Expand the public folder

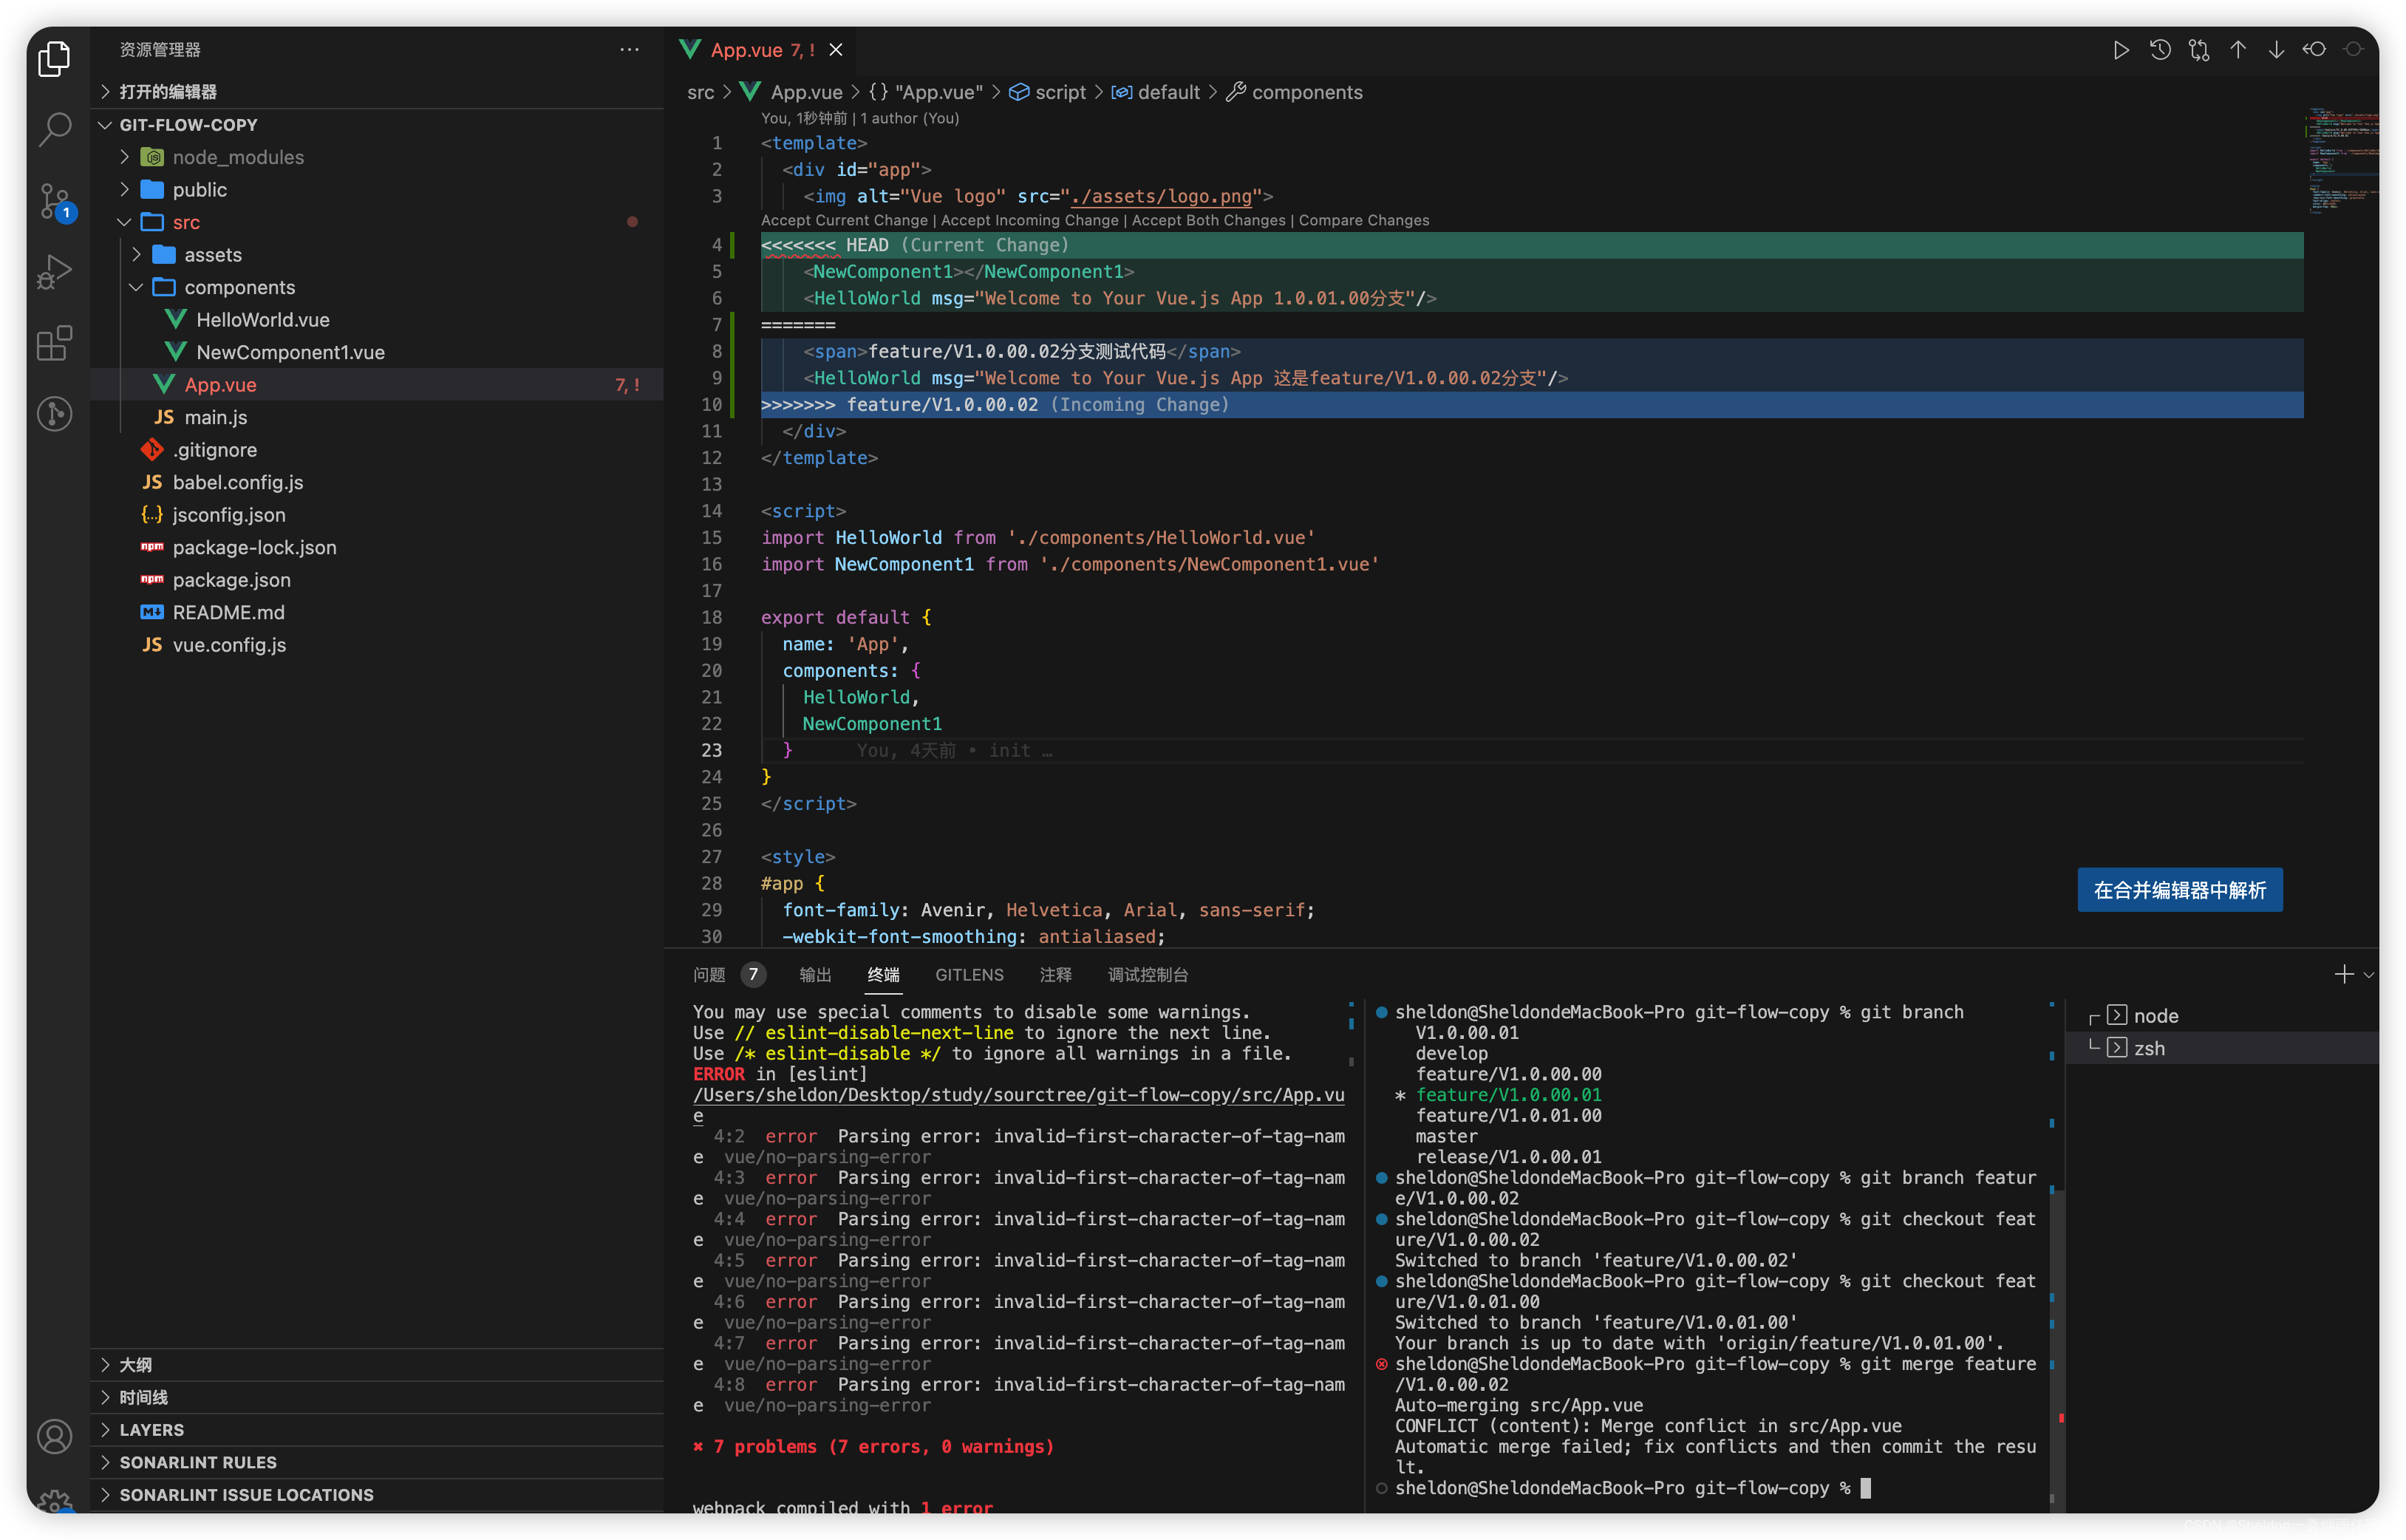pos(377,189)
